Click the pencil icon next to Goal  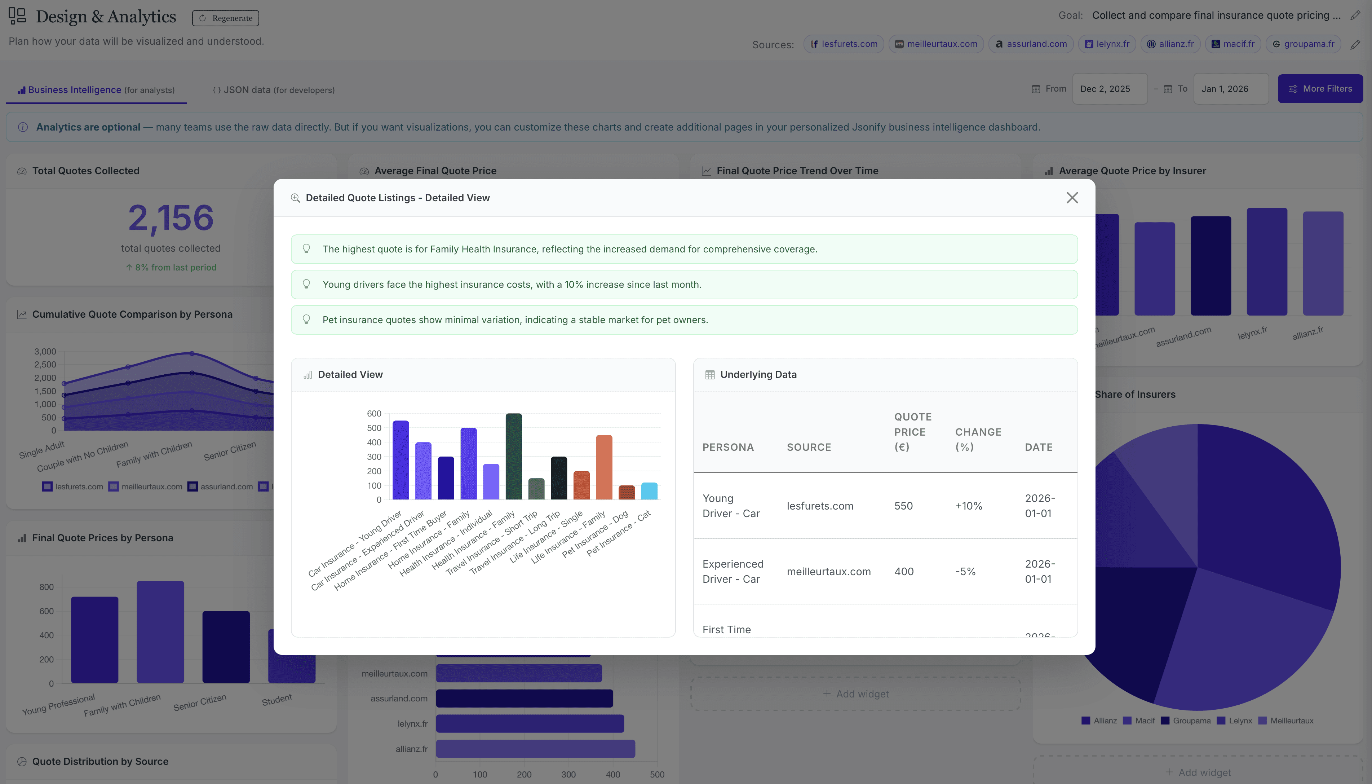pyautogui.click(x=1355, y=16)
